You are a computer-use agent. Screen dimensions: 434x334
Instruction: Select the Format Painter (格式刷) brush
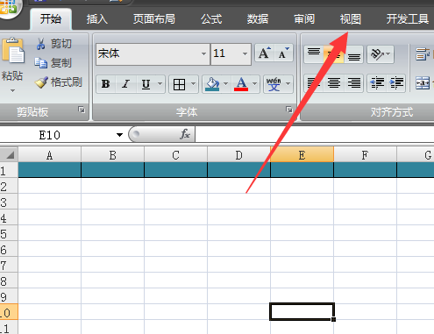click(41, 82)
